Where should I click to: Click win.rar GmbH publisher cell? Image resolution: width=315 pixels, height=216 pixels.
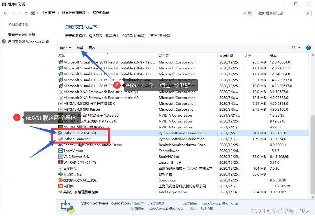point(170,162)
